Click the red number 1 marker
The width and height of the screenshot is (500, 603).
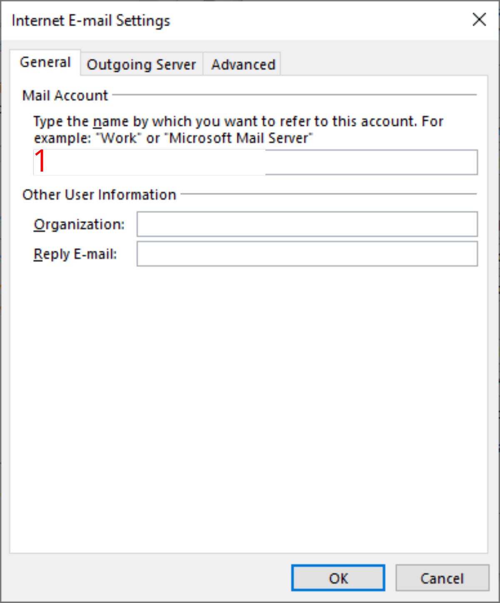40,161
